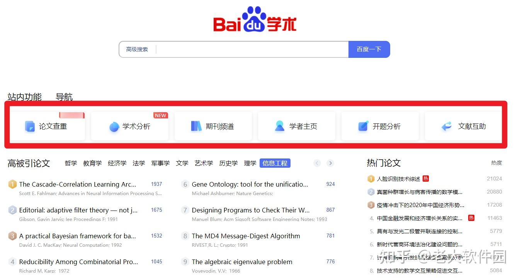The image size is (520, 278).
Task: Click rank 7 badge beside Designing Programs
Action: pos(185,210)
